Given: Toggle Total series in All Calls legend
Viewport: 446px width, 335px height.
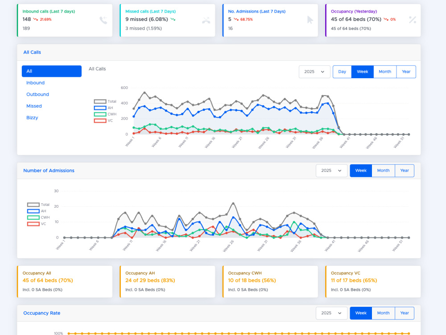Looking at the screenshot, I should 105,101.
